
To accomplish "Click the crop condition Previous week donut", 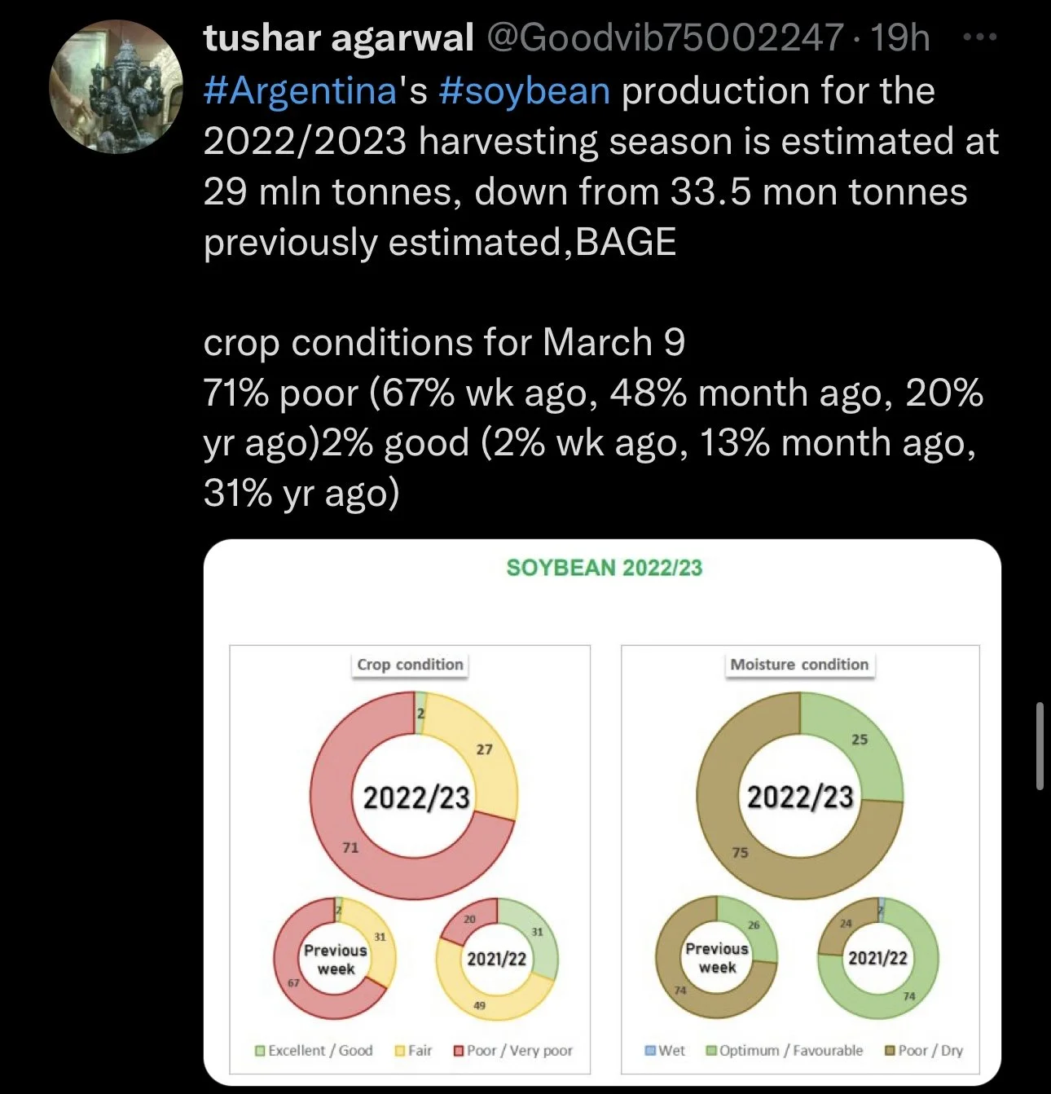I will tap(335, 959).
